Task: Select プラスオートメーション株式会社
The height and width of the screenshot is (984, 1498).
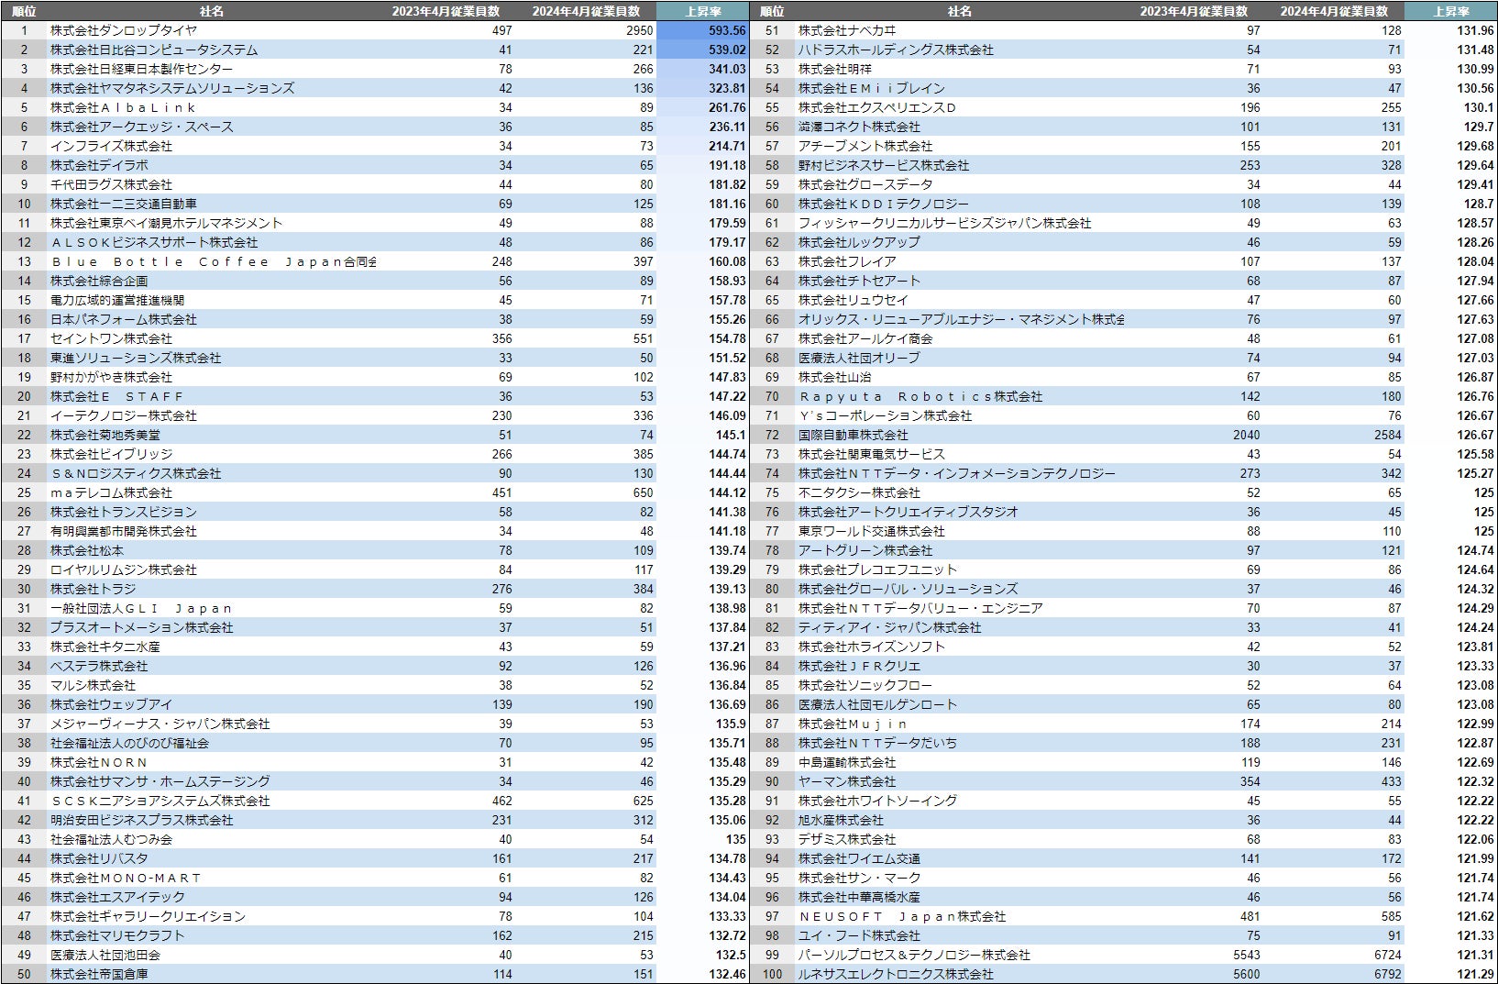Action: click(142, 627)
